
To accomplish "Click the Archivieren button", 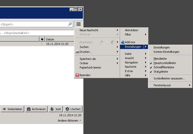I will point(36,109).
